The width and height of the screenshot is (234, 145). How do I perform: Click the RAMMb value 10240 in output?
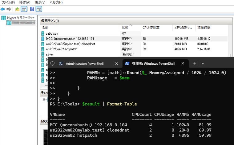tap(183, 125)
